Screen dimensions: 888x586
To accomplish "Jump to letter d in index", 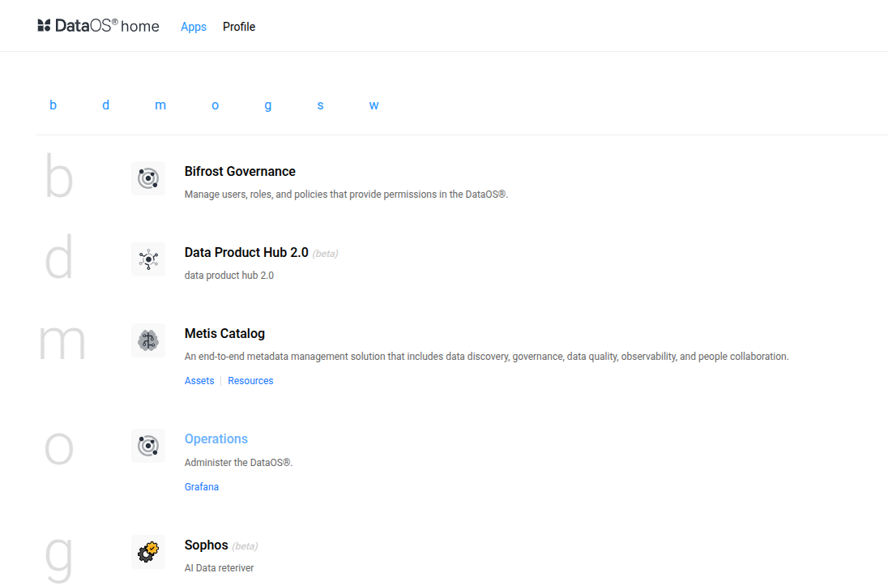I will pyautogui.click(x=106, y=105).
